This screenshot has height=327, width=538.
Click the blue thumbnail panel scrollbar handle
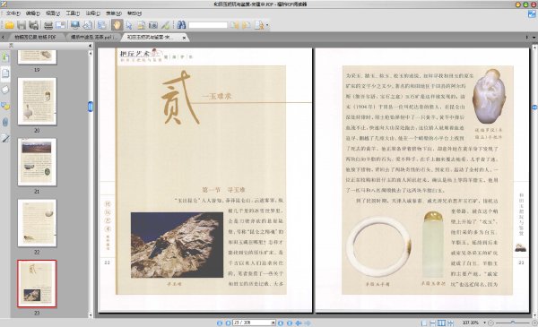tap(91, 107)
